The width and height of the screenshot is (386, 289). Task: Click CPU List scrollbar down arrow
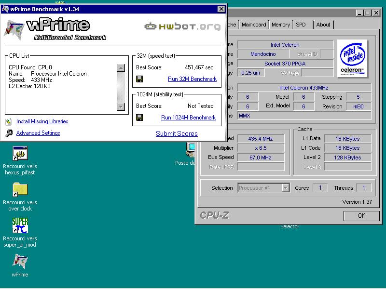121,106
